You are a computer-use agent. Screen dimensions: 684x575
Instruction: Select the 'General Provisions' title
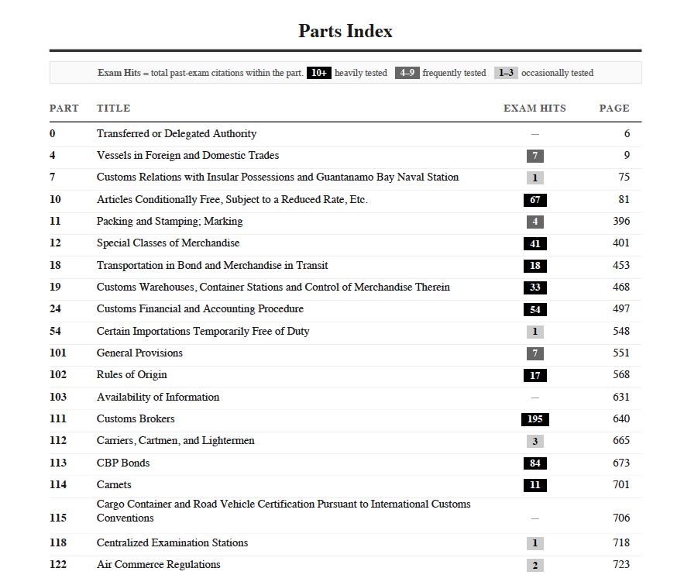click(139, 353)
